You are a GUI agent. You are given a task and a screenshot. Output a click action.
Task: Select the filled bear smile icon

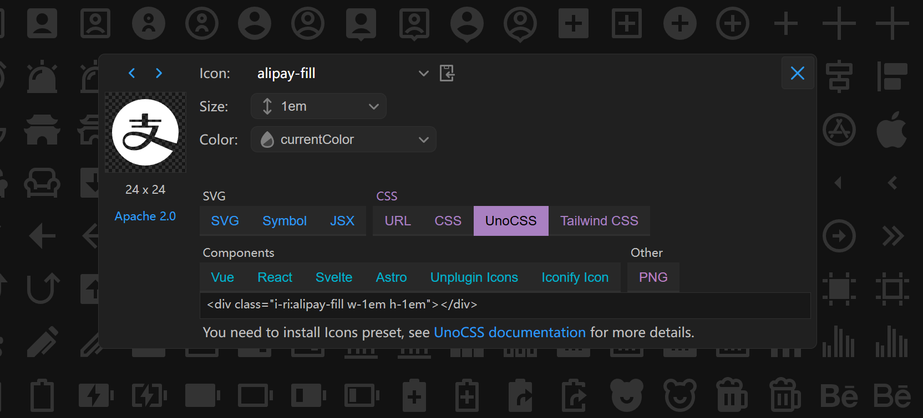626,396
